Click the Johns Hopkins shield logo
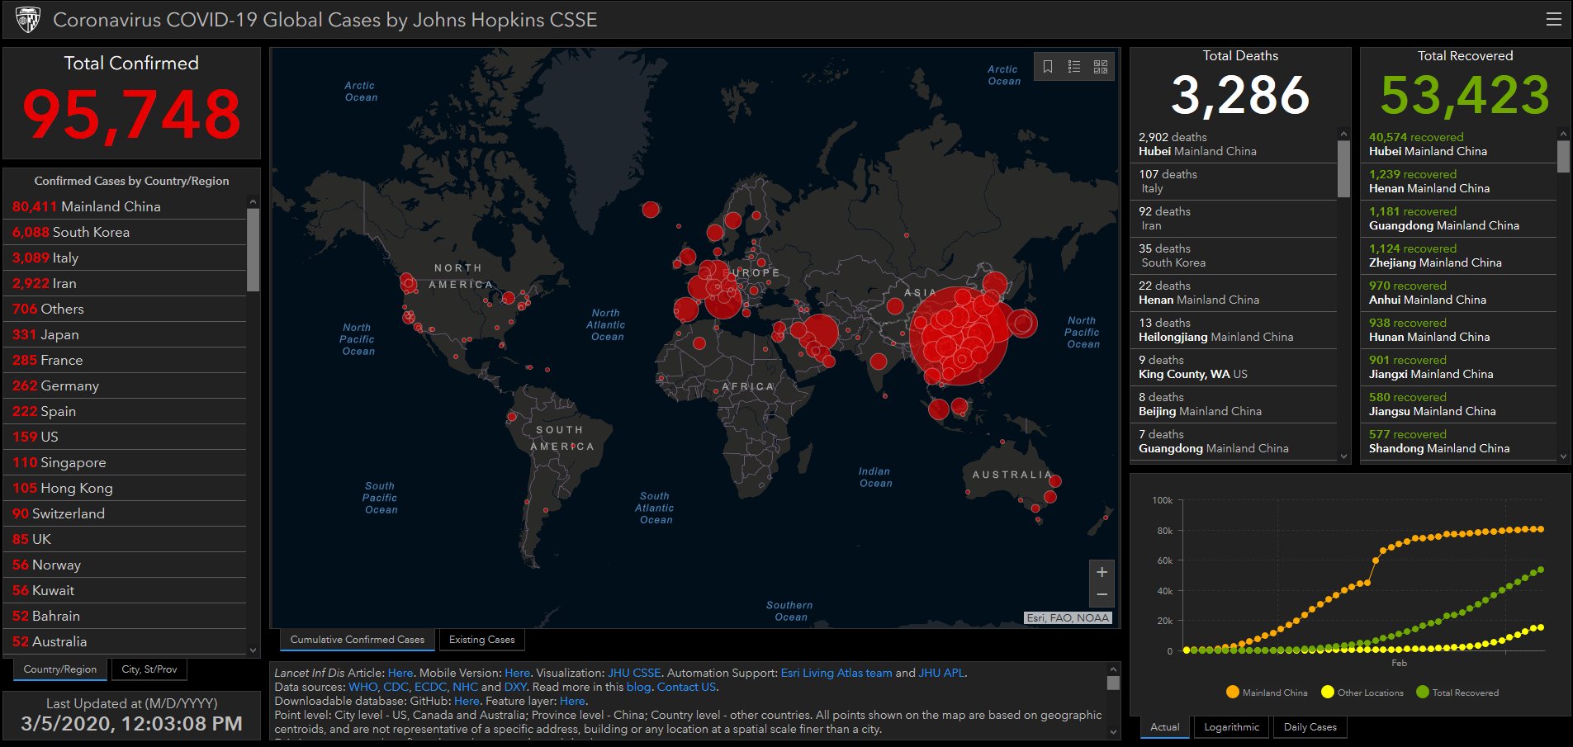Viewport: 1573px width, 747px height. 28,20
